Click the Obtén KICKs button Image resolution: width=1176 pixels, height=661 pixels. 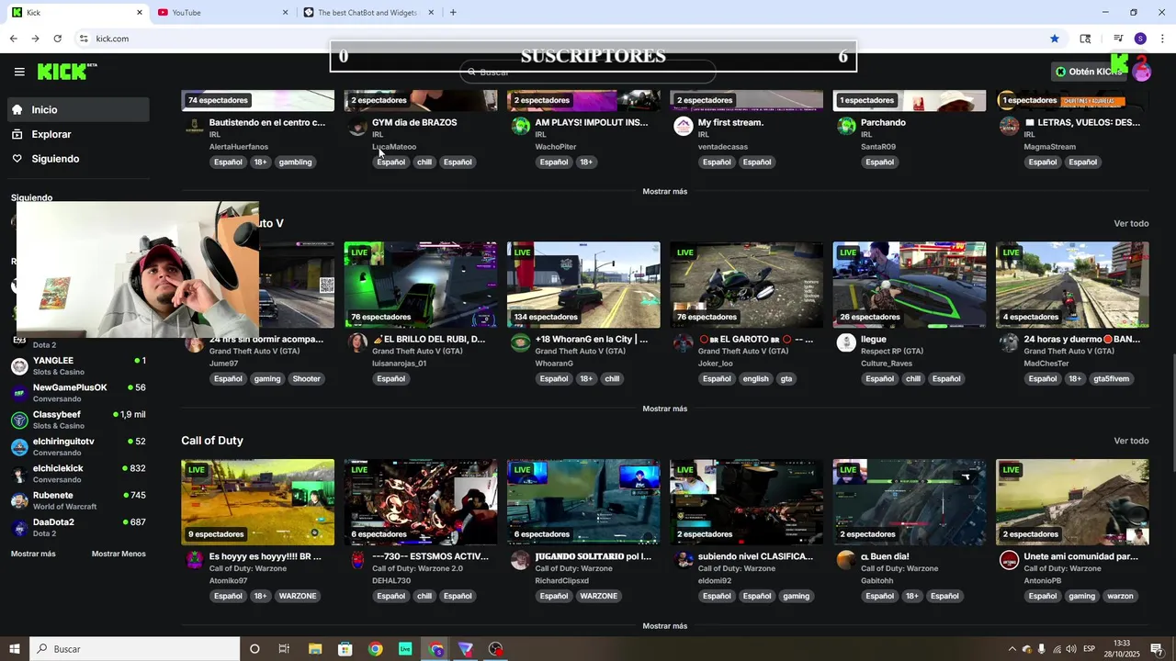1088,72
